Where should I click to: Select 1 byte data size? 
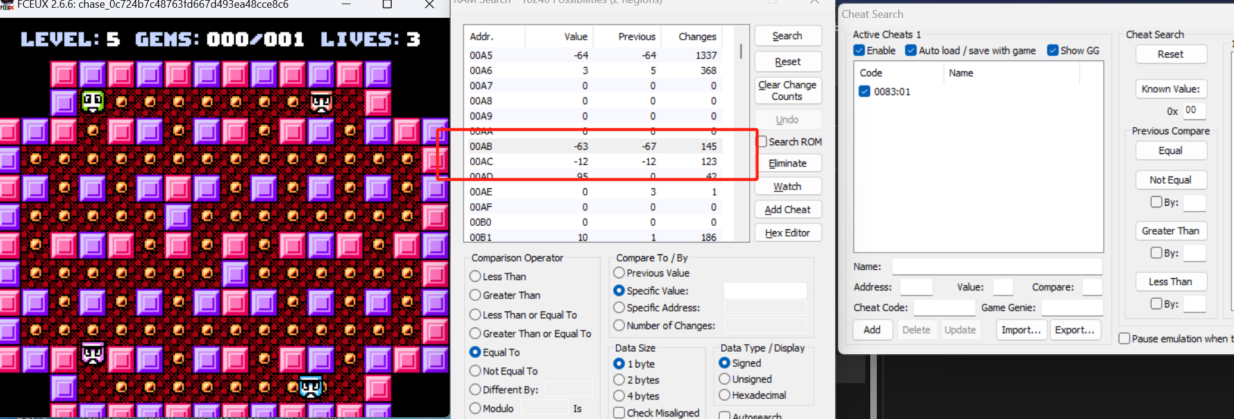619,364
